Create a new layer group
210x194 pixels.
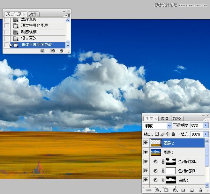coord(183,190)
